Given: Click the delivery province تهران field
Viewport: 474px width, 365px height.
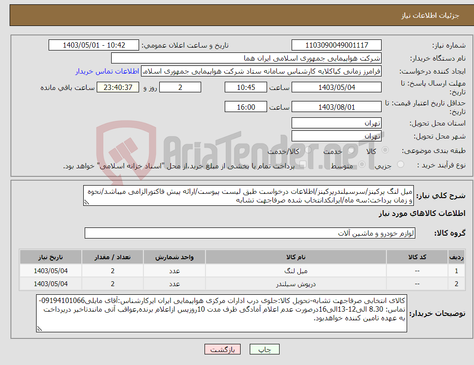Looking at the screenshot, I should pyautogui.click(x=336, y=123).
